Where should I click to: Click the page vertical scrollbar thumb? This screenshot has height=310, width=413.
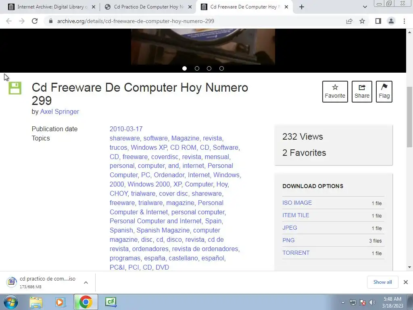409,117
